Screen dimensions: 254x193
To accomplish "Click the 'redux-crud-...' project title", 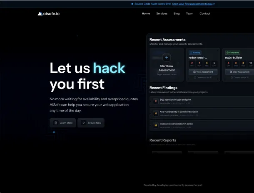I will click(x=198, y=58).
